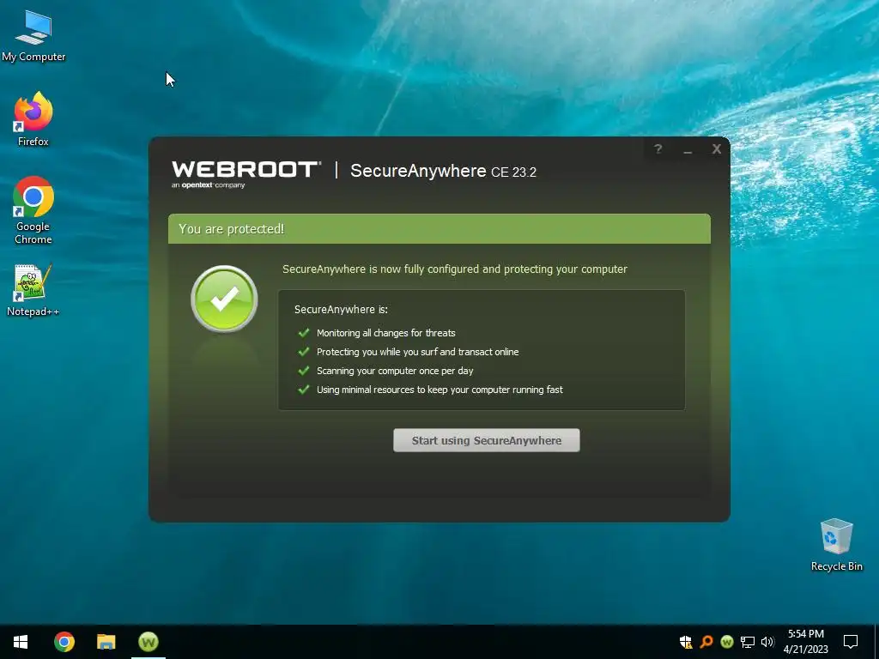Click Start using SecureAnywhere button

pos(486,440)
